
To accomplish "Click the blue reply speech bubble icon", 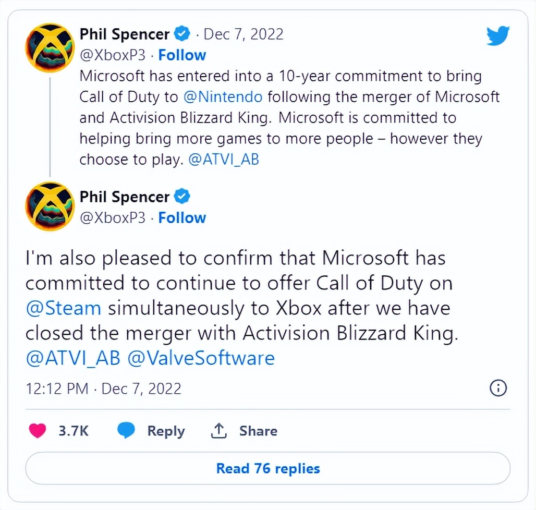I will pos(126,431).
